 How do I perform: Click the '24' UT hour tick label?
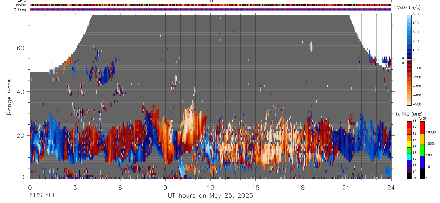coord(391,188)
